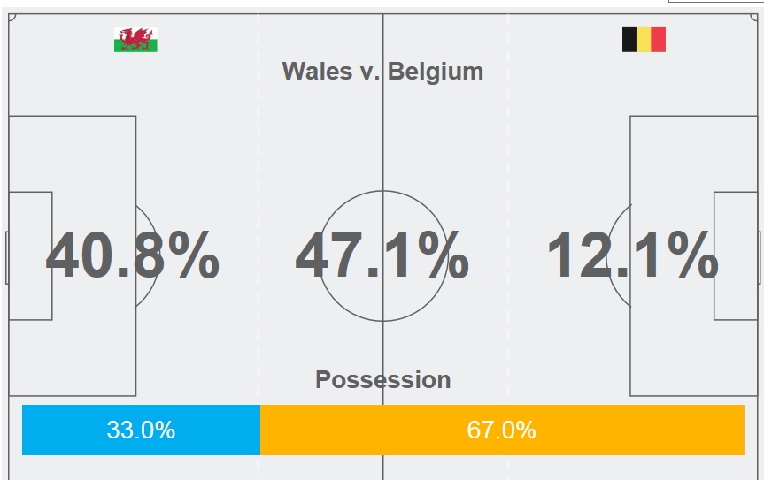The image size is (764, 480).
Task: Select the black stripe of Belgium flag
Action: (x=629, y=40)
